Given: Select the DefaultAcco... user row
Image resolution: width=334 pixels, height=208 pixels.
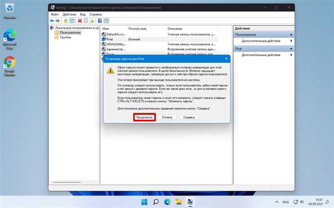Looking at the screenshot, I should pos(159,34).
